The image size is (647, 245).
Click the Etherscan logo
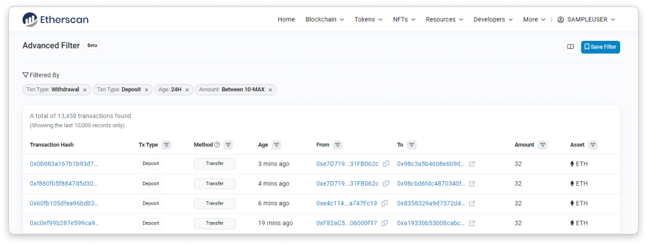tap(55, 20)
